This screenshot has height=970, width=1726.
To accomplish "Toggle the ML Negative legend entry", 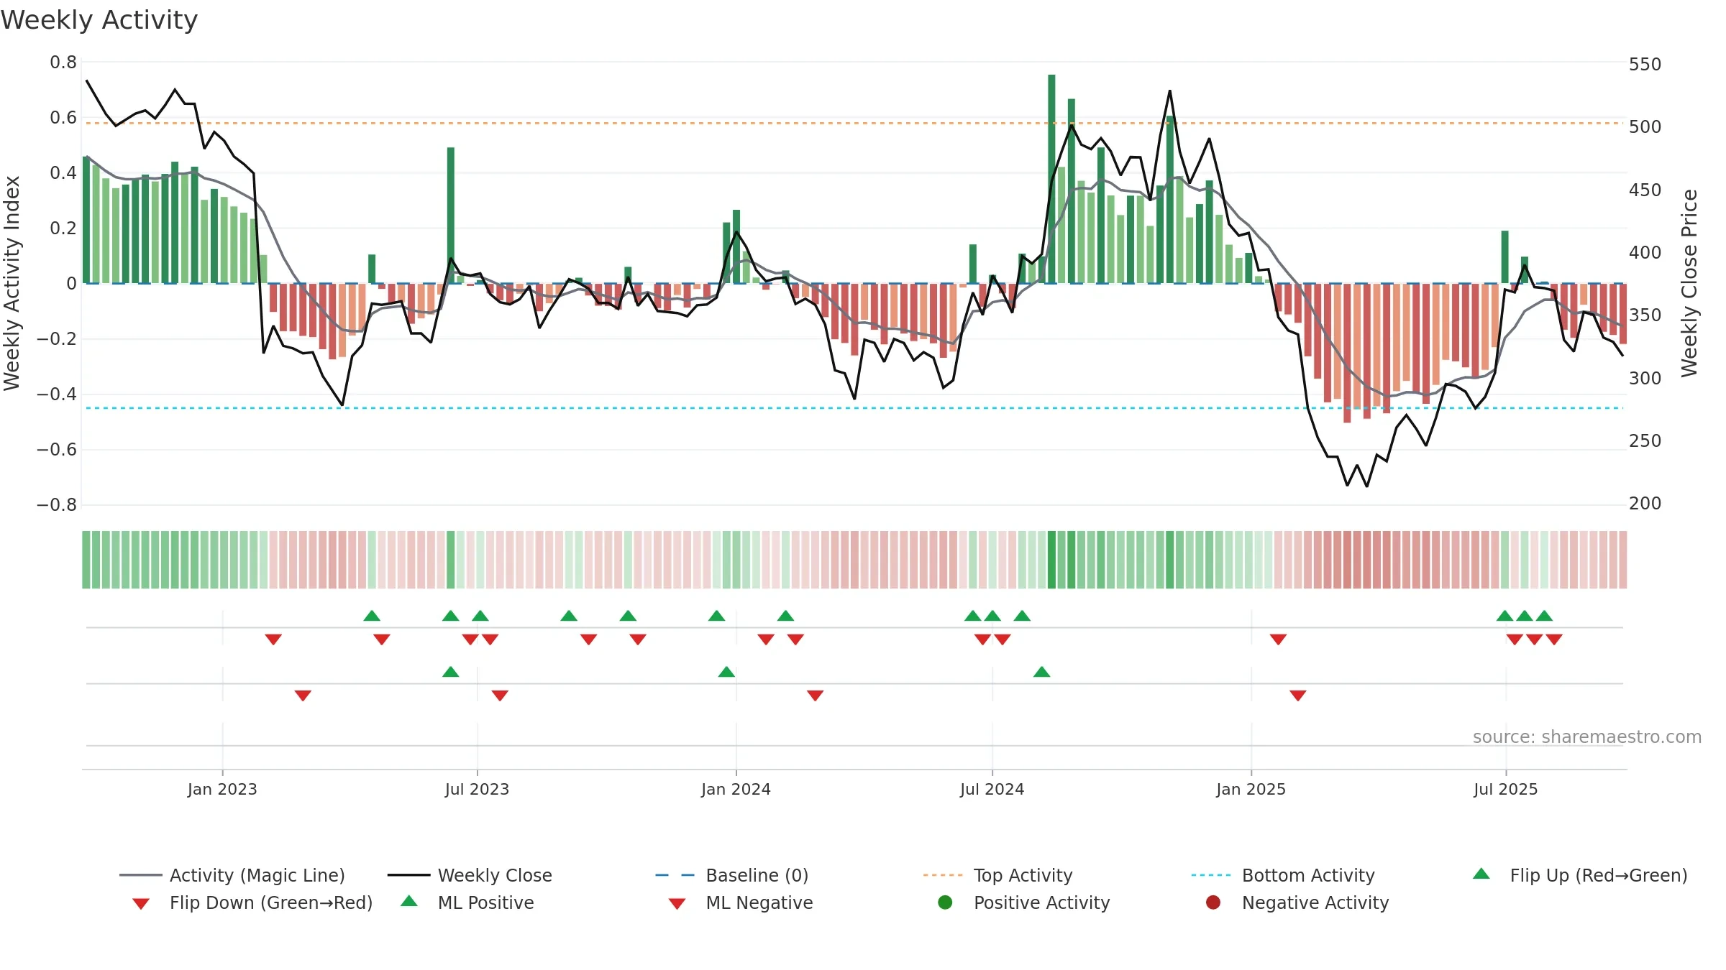I will 741,902.
